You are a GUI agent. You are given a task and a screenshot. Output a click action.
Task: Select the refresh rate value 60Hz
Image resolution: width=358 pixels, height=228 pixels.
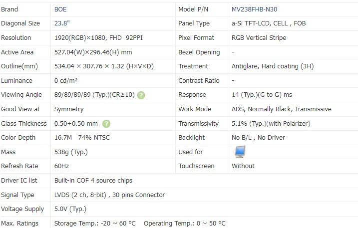coord(61,166)
